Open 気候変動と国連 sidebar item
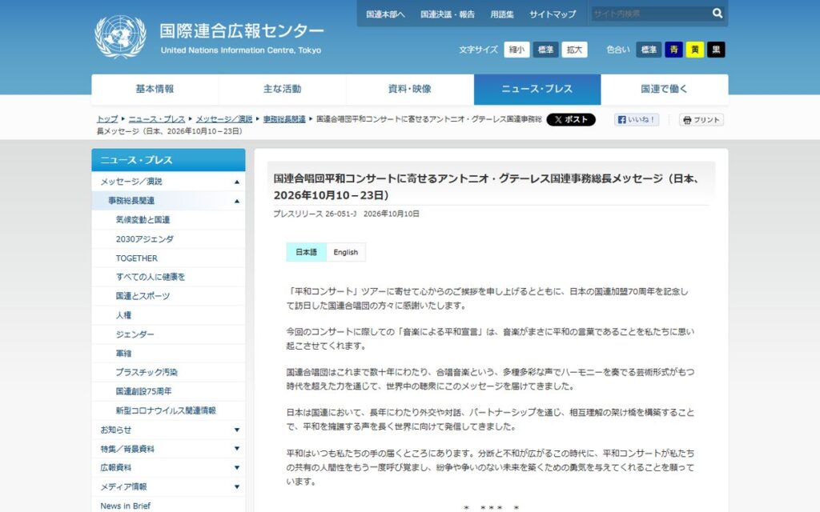820x512 pixels. 168,220
